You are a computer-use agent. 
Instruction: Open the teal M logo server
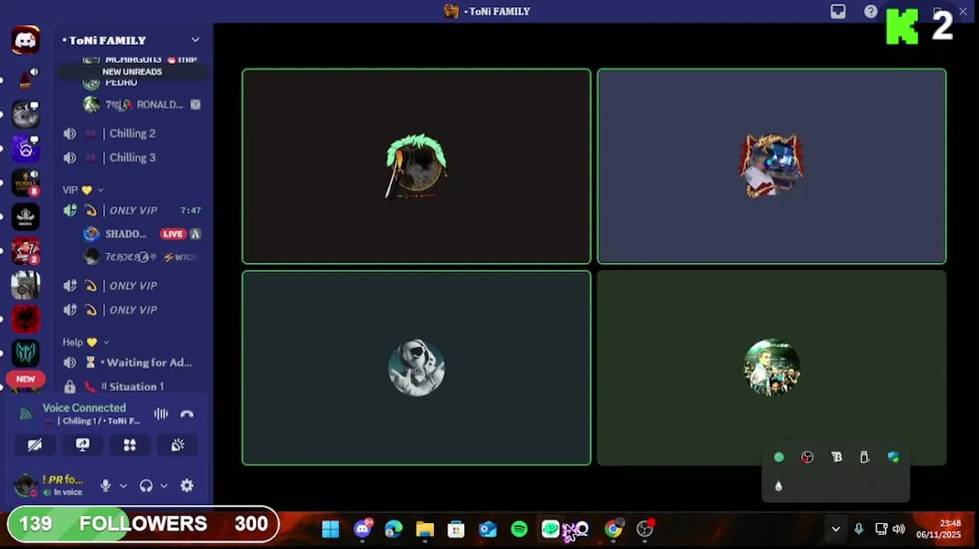(25, 353)
